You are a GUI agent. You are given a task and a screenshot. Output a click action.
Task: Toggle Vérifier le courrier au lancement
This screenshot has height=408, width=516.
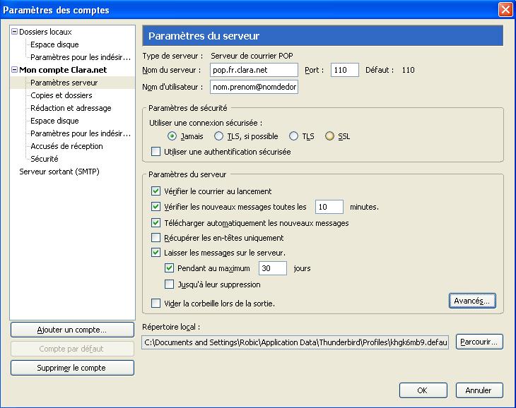pos(156,191)
